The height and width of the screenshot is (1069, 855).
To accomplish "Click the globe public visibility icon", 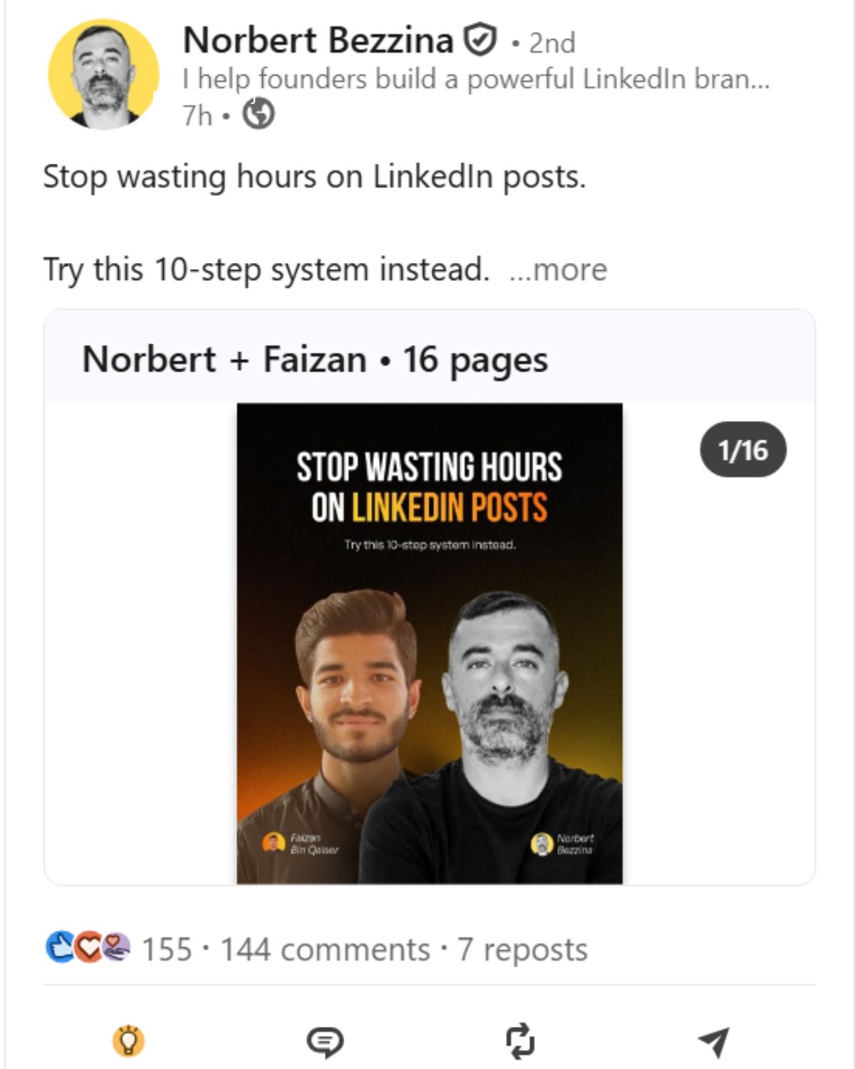I will coord(258,114).
